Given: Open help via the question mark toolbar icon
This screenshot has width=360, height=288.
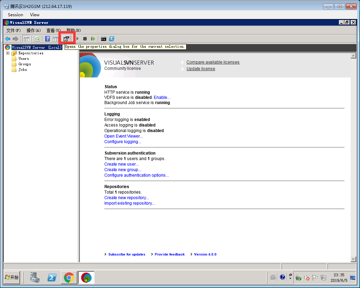Looking at the screenshot, I should [x=47, y=39].
